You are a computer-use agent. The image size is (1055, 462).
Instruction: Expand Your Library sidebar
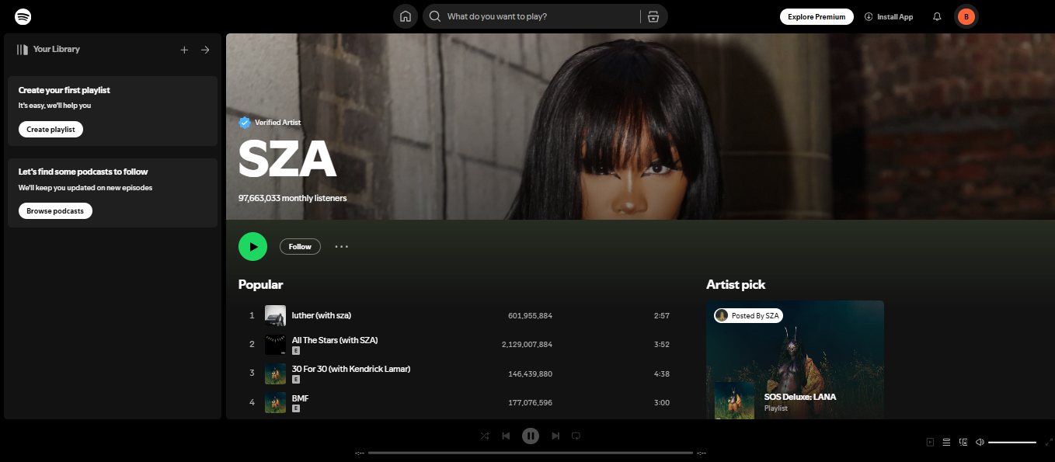pos(204,49)
